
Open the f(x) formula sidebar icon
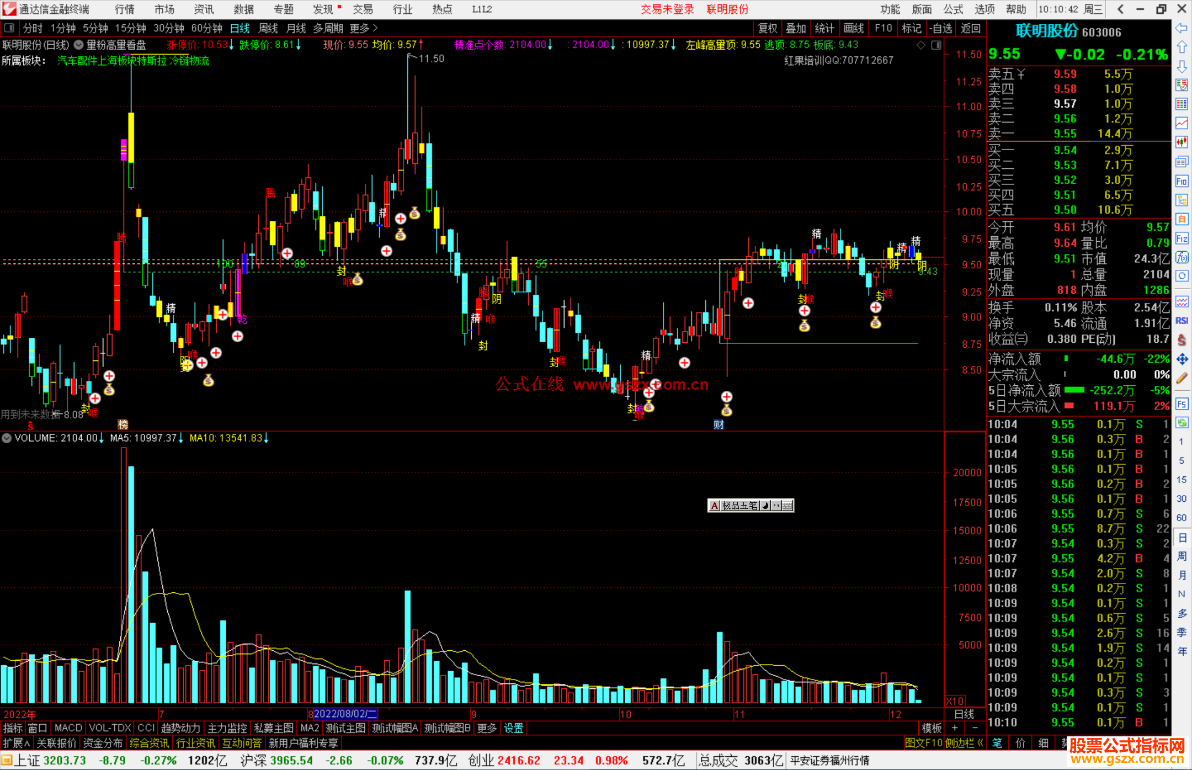point(1182,257)
